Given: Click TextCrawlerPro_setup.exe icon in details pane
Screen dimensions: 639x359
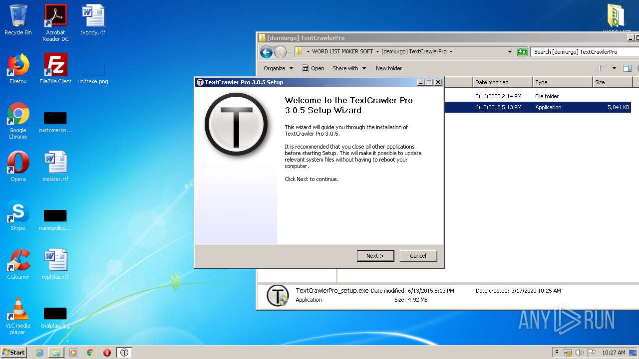Looking at the screenshot, I should click(x=278, y=296).
